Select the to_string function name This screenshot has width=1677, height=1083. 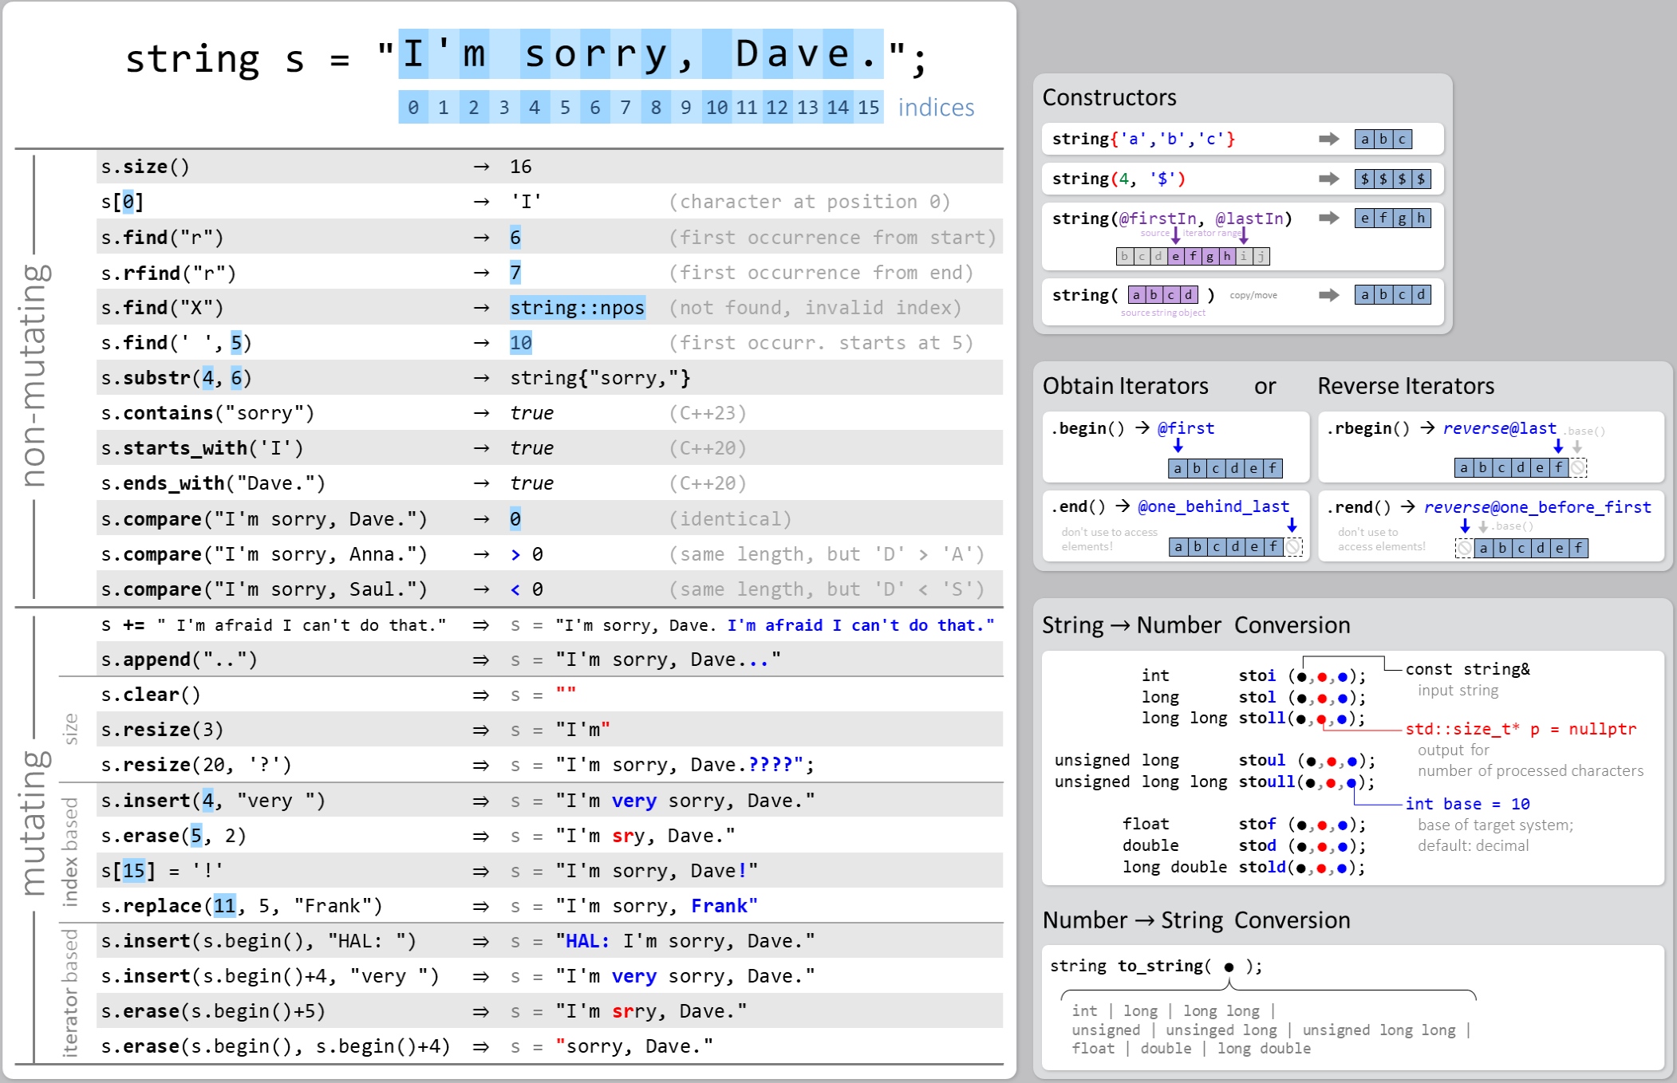[1158, 965]
